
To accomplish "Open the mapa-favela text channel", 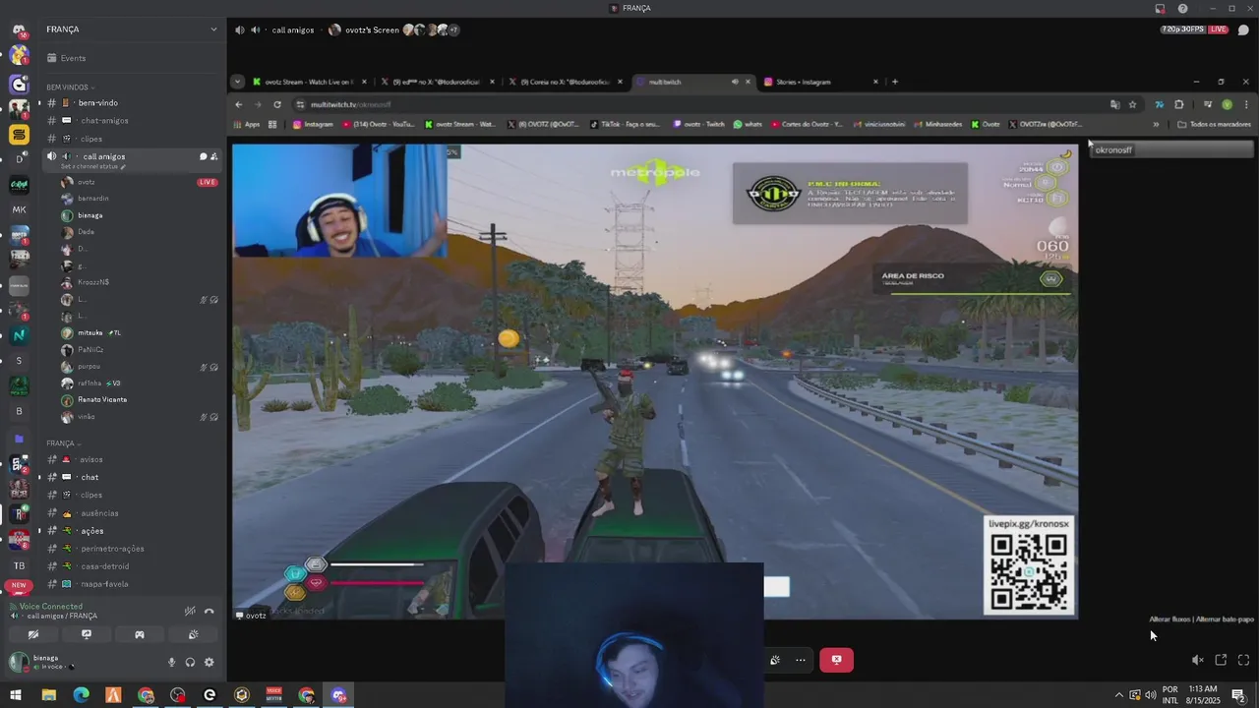I will point(131,584).
